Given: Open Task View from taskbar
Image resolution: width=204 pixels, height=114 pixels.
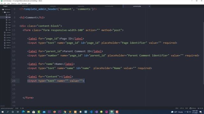Looking at the screenshot, I should click(18, 112).
